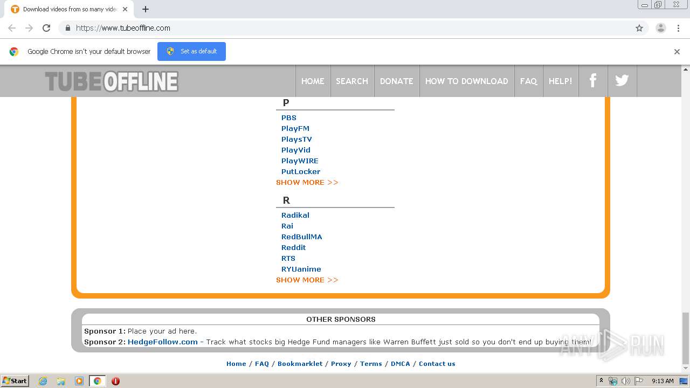Open the TubeOffline Facebook page icon
The height and width of the screenshot is (388, 690).
pyautogui.click(x=593, y=81)
